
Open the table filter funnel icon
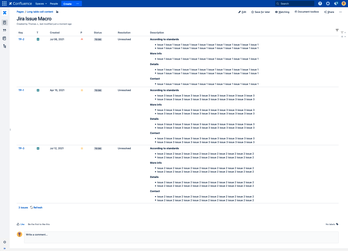click(x=337, y=30)
